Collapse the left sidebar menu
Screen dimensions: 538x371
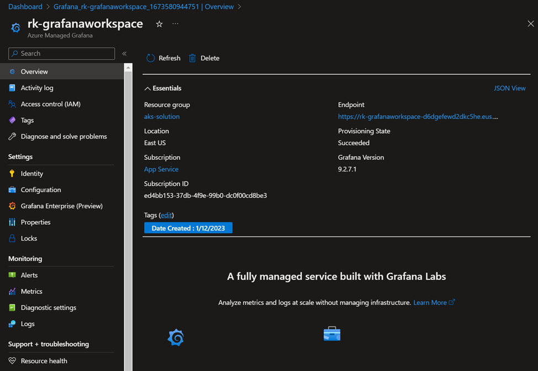click(124, 53)
